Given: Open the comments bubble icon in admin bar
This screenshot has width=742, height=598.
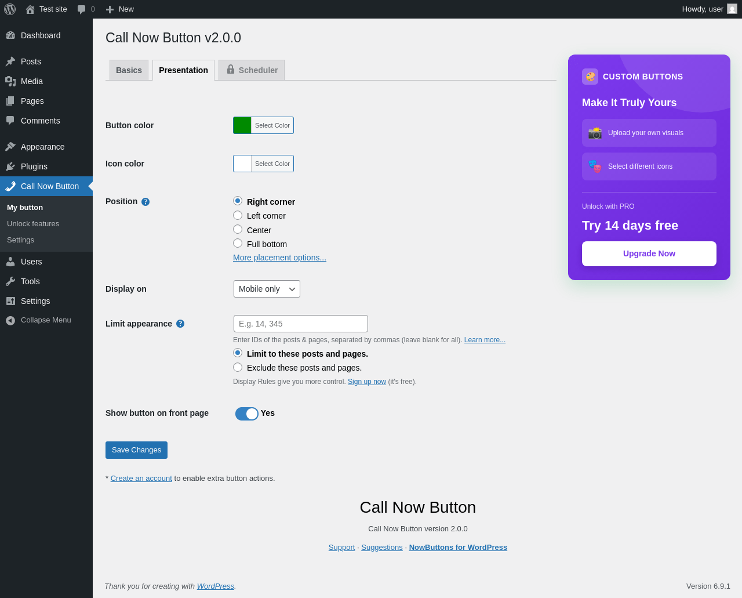Looking at the screenshot, I should 82,9.
